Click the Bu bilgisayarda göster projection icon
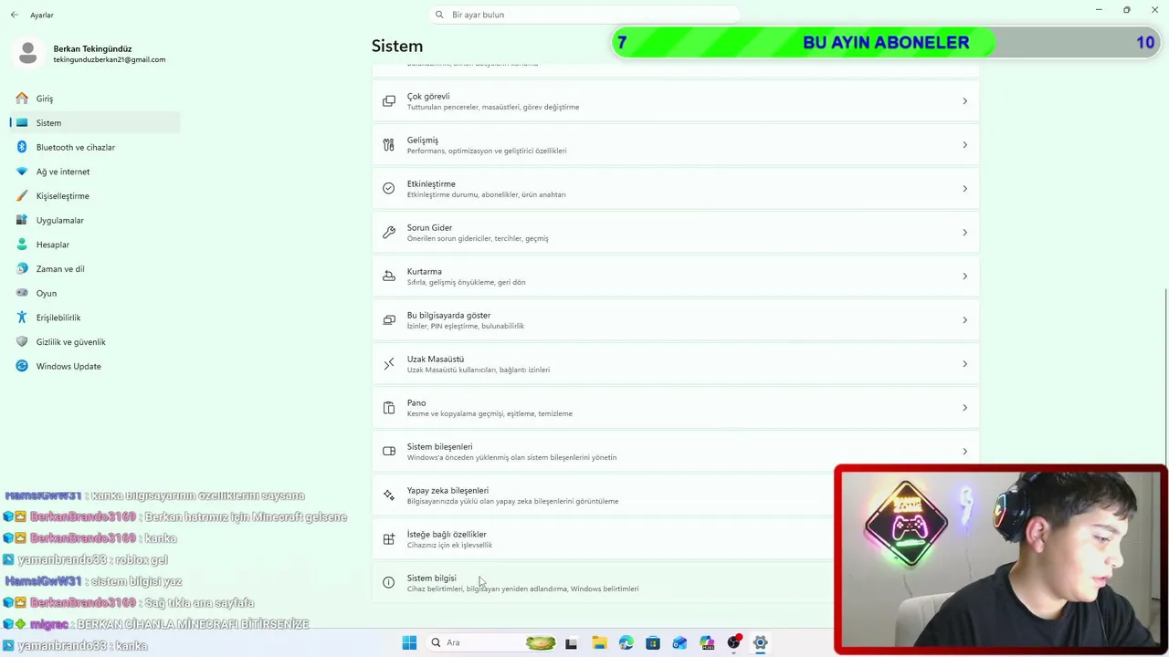 [389, 319]
